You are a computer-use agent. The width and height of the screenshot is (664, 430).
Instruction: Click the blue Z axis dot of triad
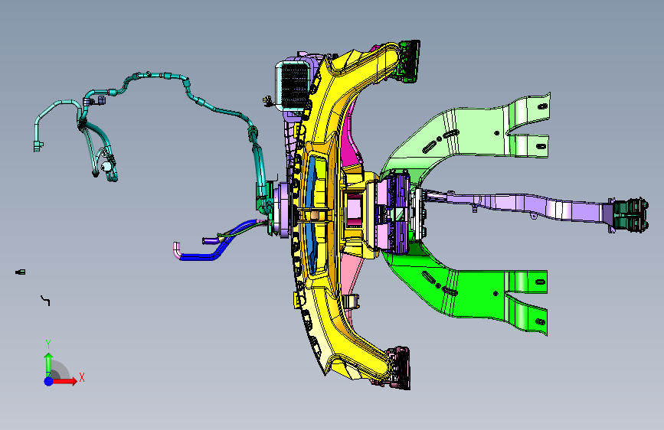tap(49, 381)
